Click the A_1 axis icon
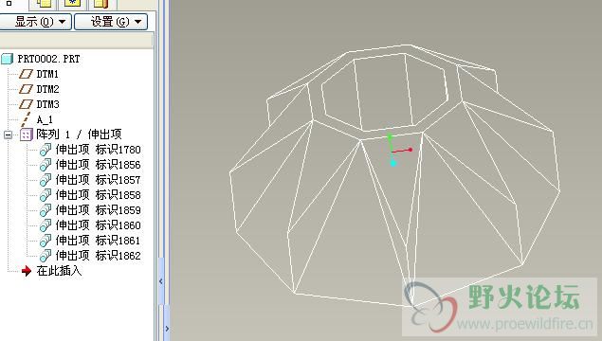The width and height of the screenshot is (602, 341). tap(26, 119)
